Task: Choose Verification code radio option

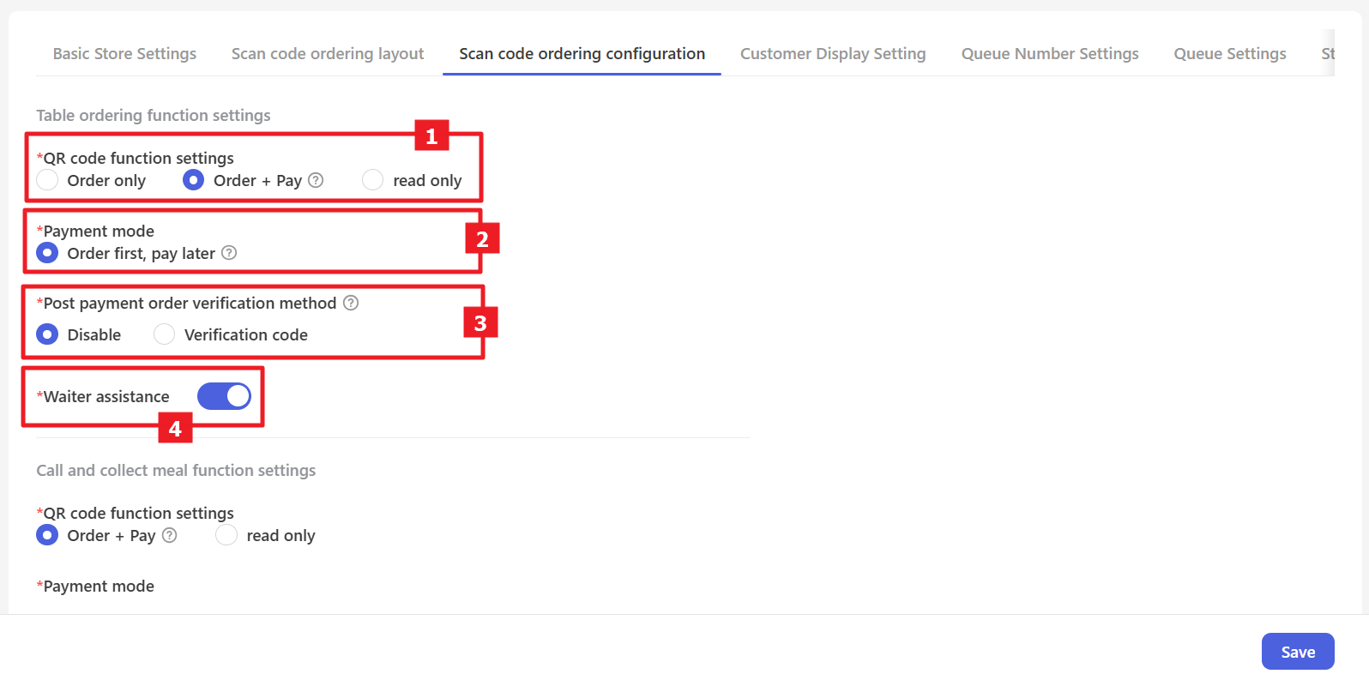Action: coord(165,334)
